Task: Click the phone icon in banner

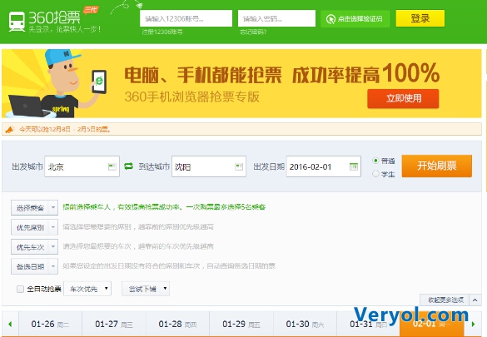Action: coord(99,82)
